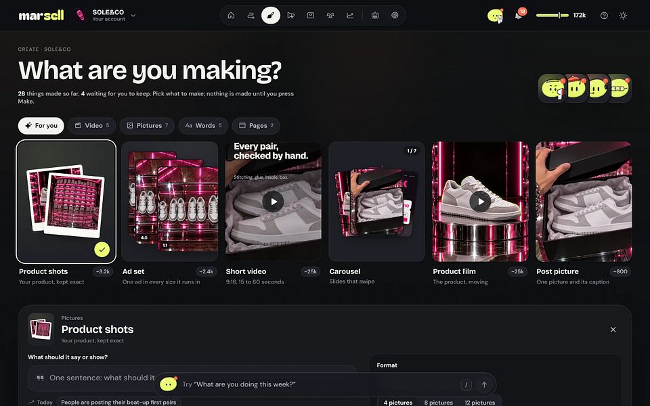This screenshot has height=406, width=650.
Task: Send the assistant prompt with the up arrow
Action: [x=484, y=384]
